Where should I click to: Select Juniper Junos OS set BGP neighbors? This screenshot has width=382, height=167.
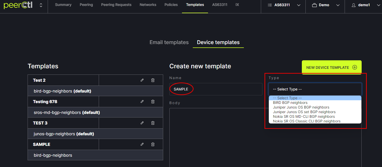pyautogui.click(x=304, y=112)
